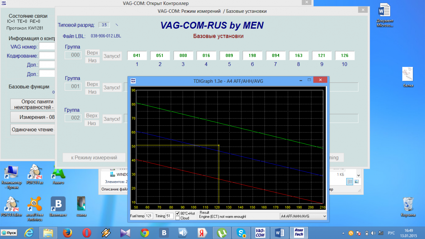Open the speaker sound app in taskbar
425x239 pixels.
(183, 233)
